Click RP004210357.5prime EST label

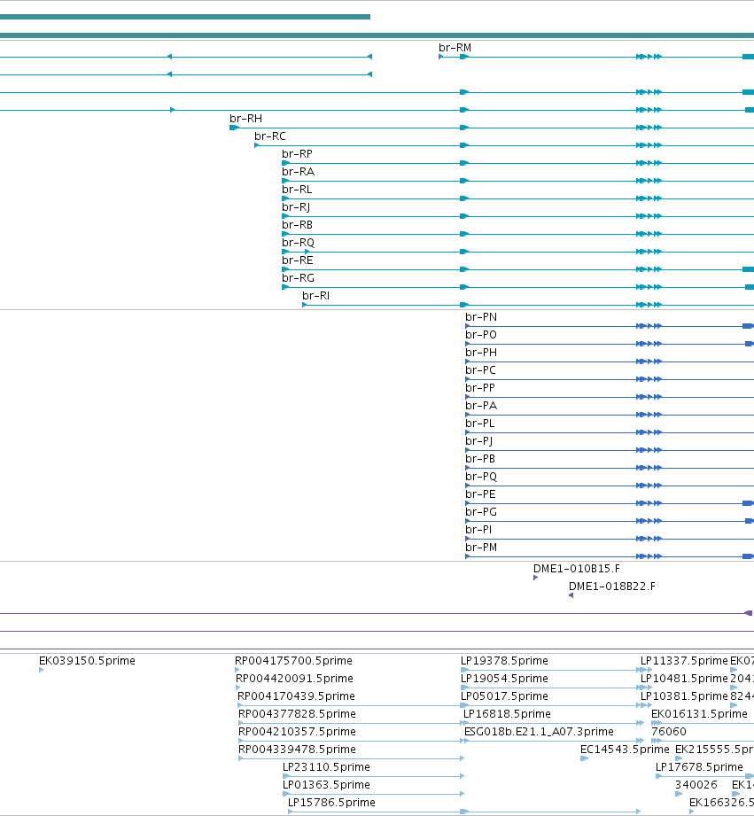pos(297,731)
